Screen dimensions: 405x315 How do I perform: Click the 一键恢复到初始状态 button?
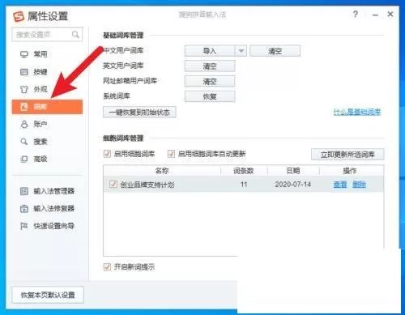point(139,112)
